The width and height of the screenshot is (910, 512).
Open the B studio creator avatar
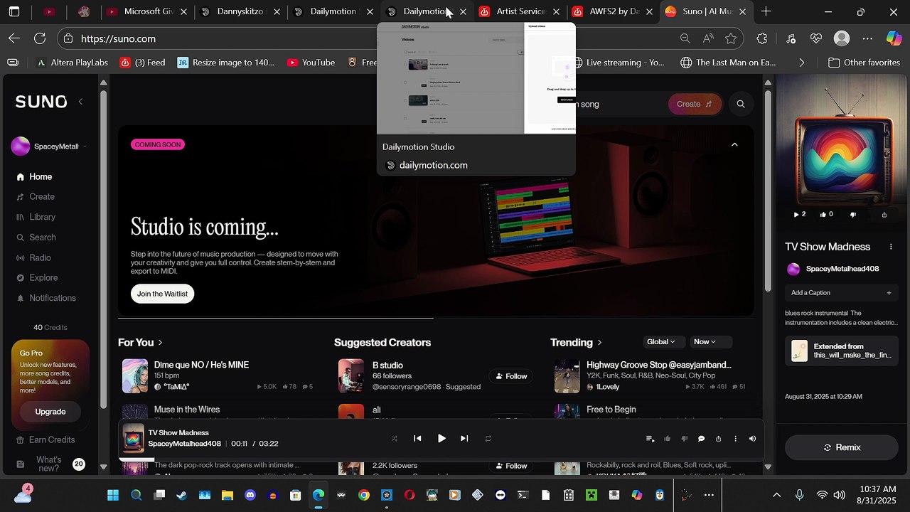pyautogui.click(x=351, y=375)
